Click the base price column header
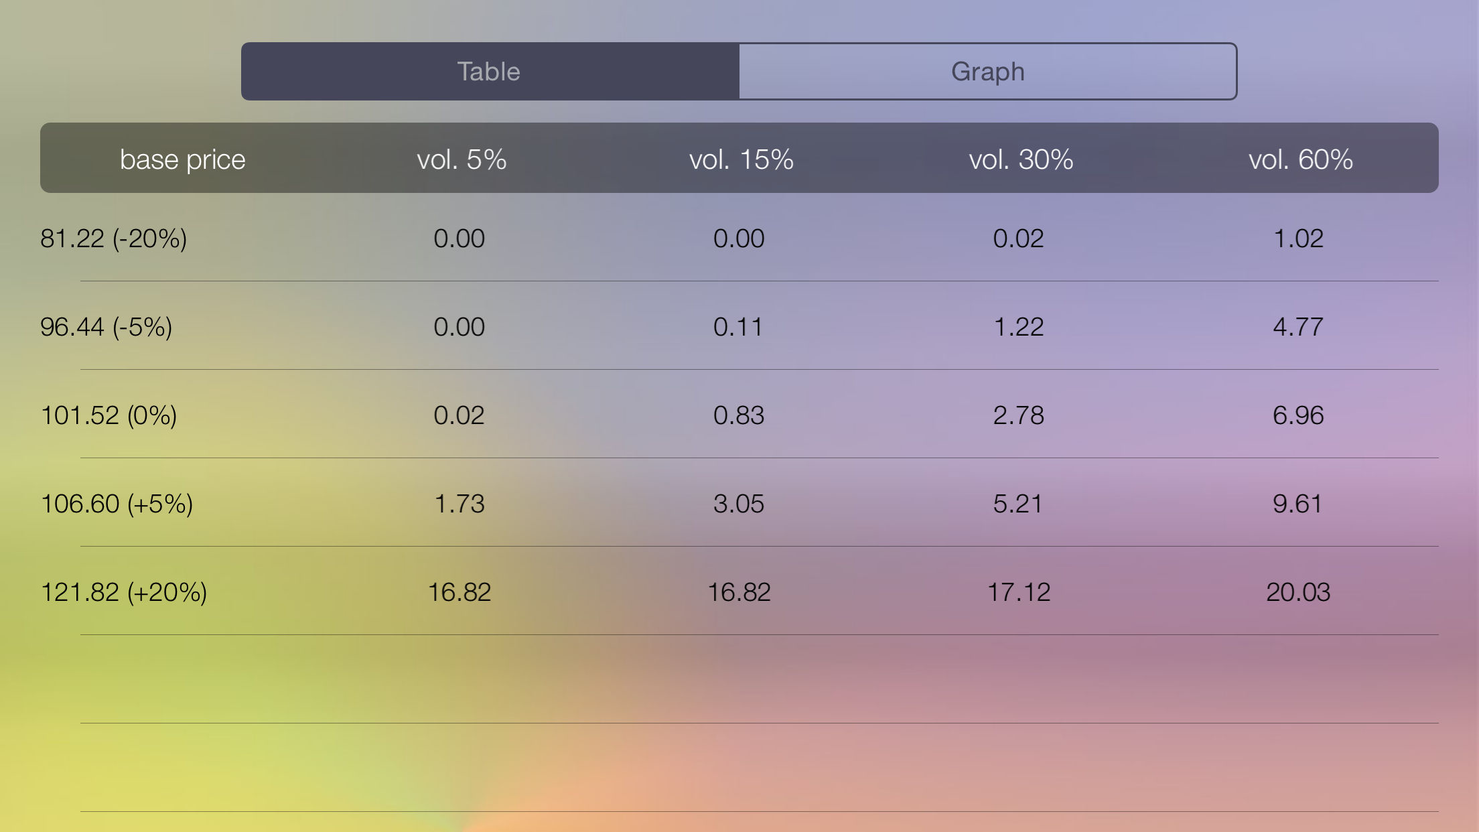This screenshot has width=1479, height=832. click(x=182, y=159)
